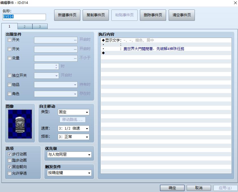
Task: Enable the 角色 condition checkbox
Action: tap(9, 94)
